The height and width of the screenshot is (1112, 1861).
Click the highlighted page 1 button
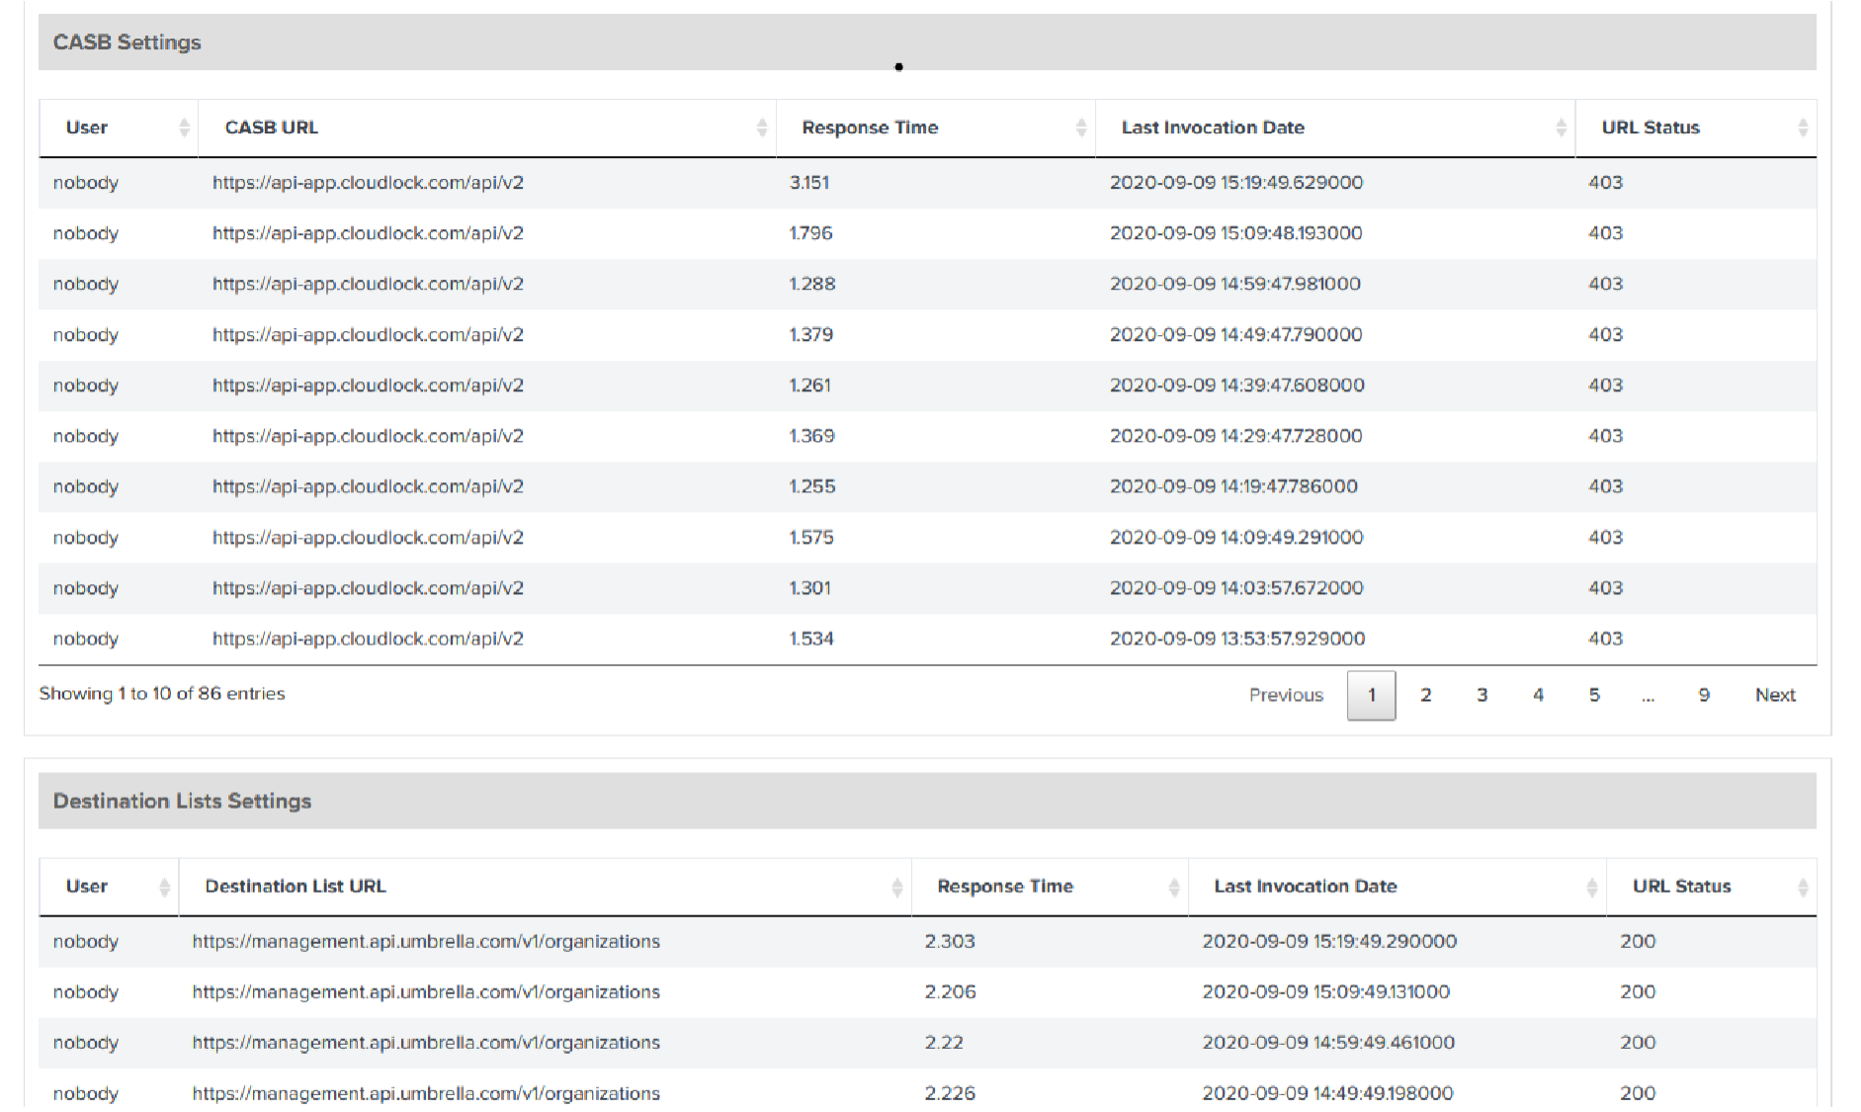1371,695
